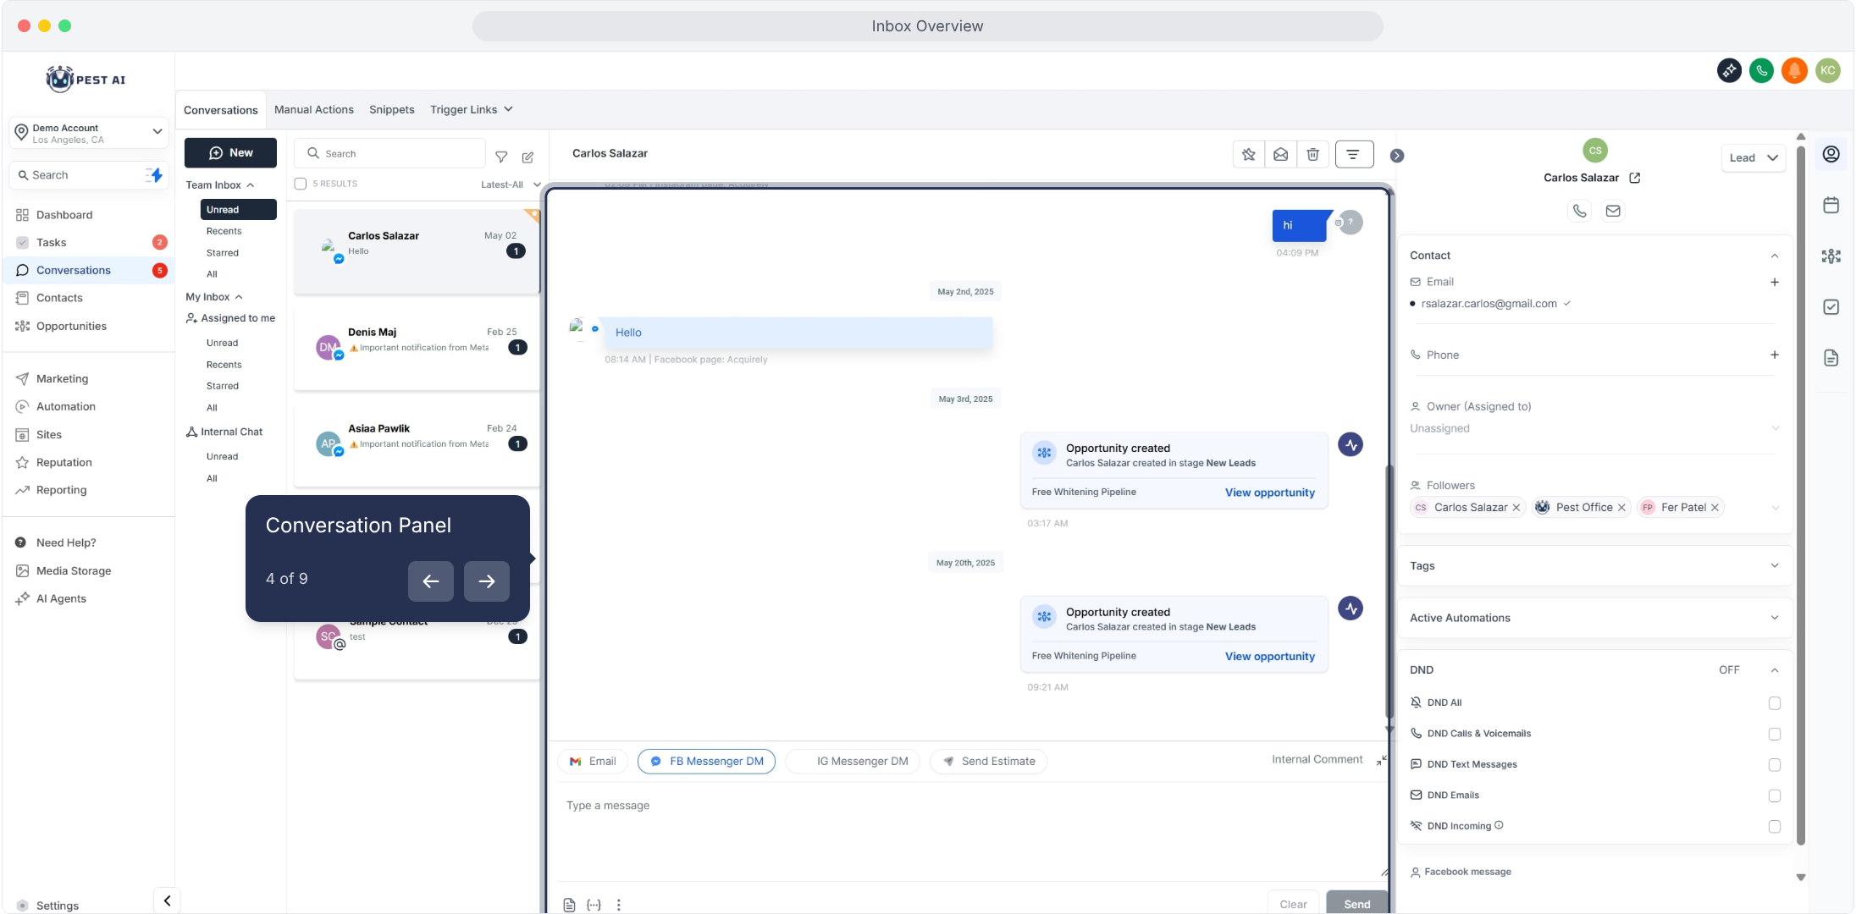This screenshot has height=914, width=1856.
Task: Open KC user avatar menu
Action: pos(1828,70)
